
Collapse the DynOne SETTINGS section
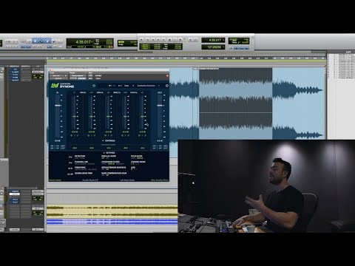click(x=109, y=153)
